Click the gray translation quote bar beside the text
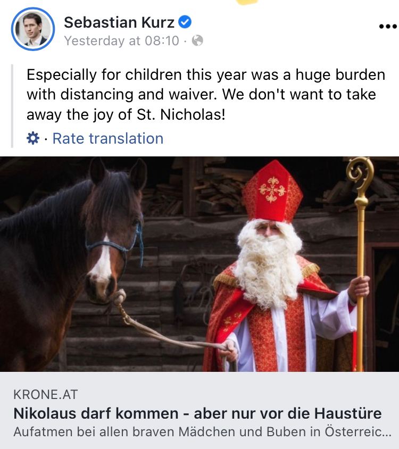This screenshot has width=399, height=449. 12,106
